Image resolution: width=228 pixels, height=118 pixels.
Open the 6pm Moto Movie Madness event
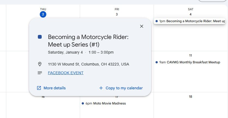click(104, 103)
